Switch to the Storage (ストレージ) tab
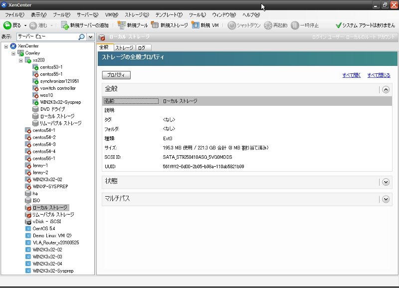Viewport: 399px width, 288px height. tap(124, 47)
